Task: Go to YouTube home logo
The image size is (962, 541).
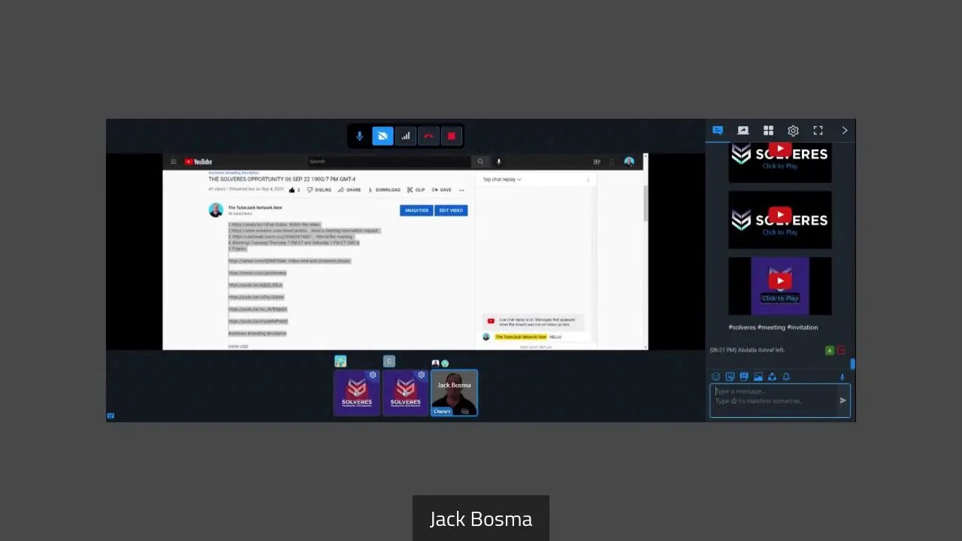Action: [x=198, y=162]
